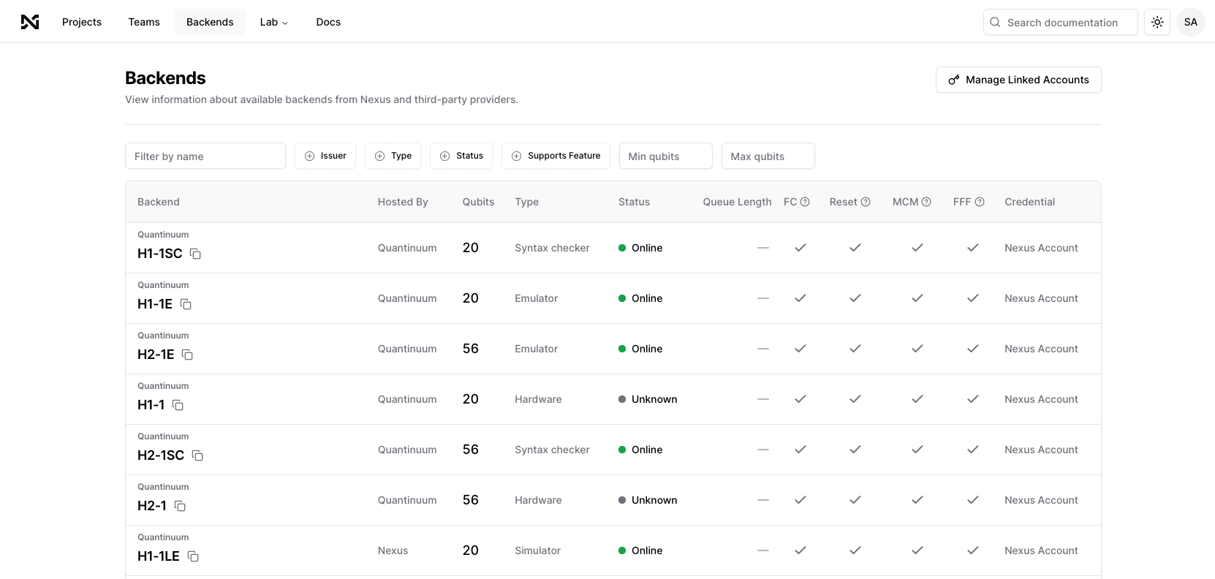
Task: Open the H2-1E backend details
Action: 156,355
